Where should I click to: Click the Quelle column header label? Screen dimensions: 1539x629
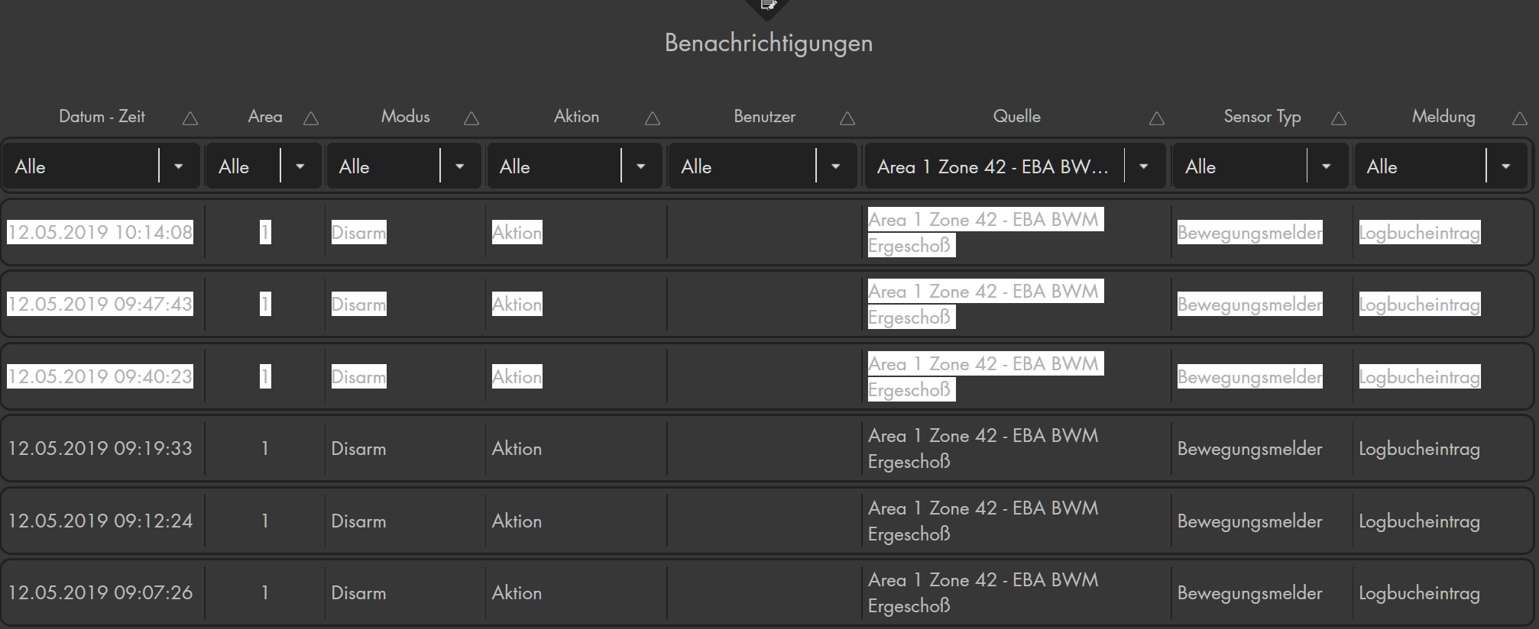(x=1016, y=117)
